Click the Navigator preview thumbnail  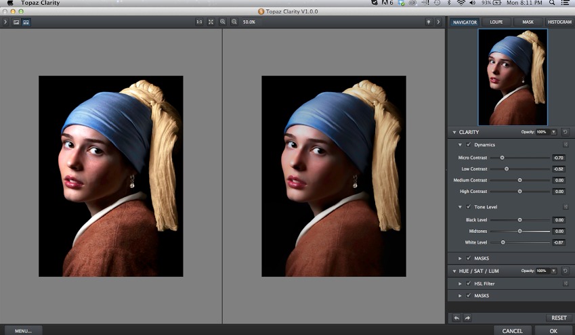[513, 77]
